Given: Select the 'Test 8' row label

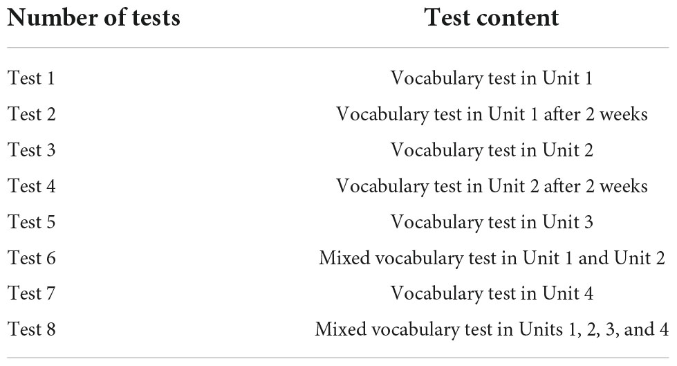Looking at the screenshot, I should tap(32, 329).
